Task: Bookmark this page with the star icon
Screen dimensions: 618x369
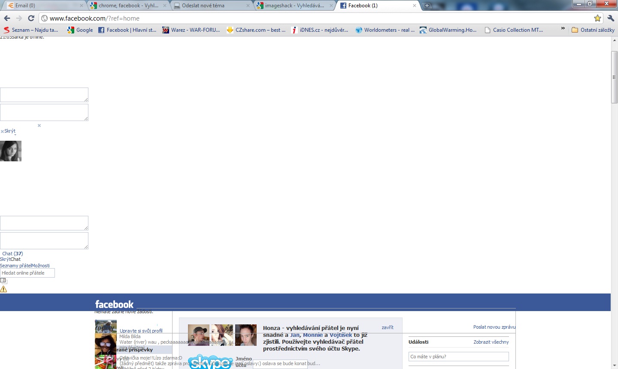Action: (x=597, y=18)
